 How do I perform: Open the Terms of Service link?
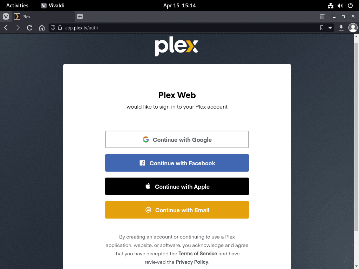tap(198, 254)
